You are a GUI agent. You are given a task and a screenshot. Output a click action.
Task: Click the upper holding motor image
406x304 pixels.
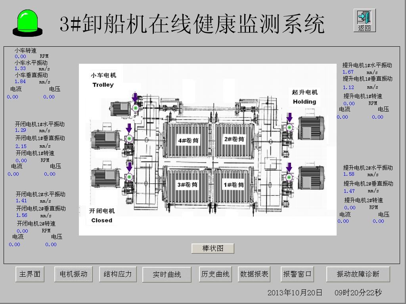(311, 127)
